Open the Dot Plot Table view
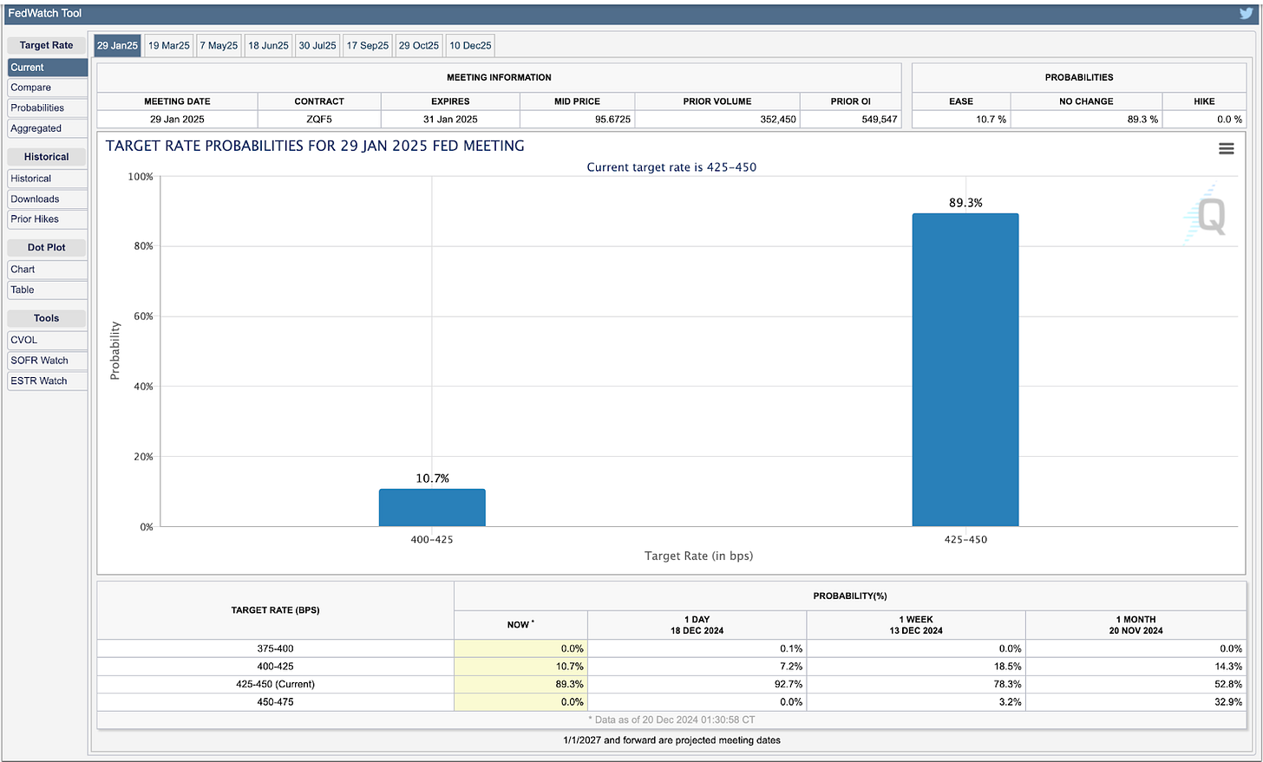 [48, 290]
